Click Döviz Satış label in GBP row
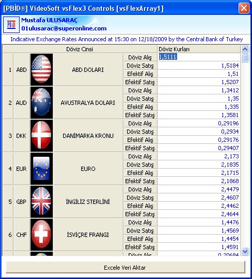The width and height of the screenshot is (252, 279). (x=140, y=198)
